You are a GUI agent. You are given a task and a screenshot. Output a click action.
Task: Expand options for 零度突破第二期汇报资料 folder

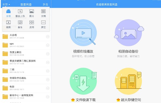pyautogui.click(x=48, y=62)
